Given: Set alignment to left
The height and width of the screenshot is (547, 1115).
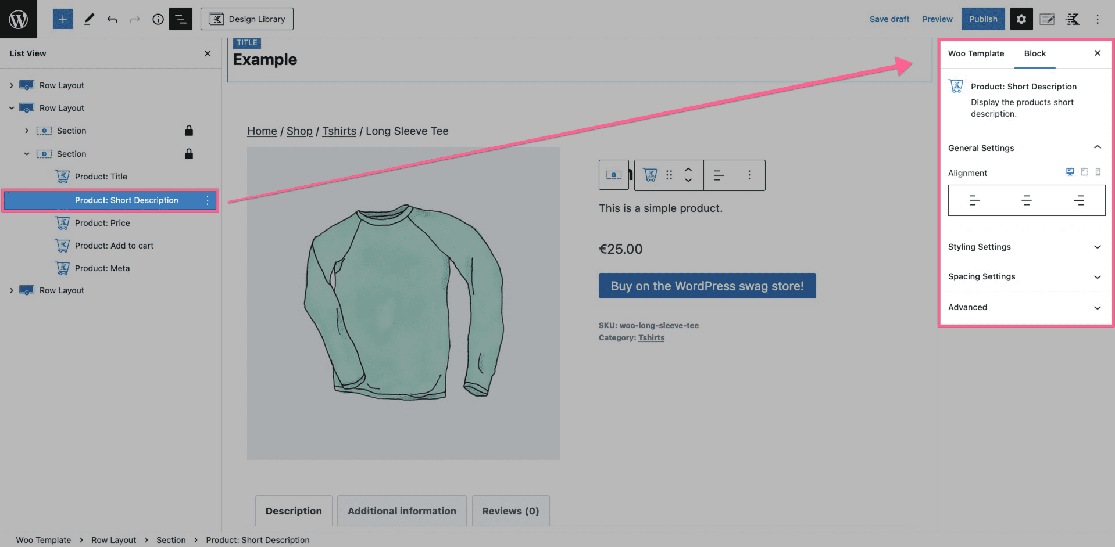Looking at the screenshot, I should click(x=975, y=200).
